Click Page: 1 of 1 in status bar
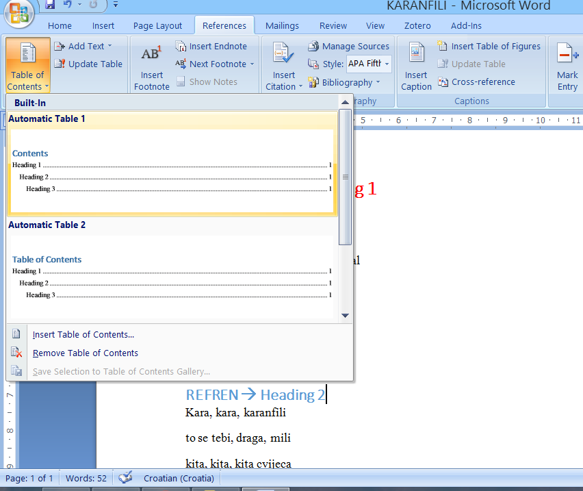Viewport: 583px width, 491px height. pos(29,479)
